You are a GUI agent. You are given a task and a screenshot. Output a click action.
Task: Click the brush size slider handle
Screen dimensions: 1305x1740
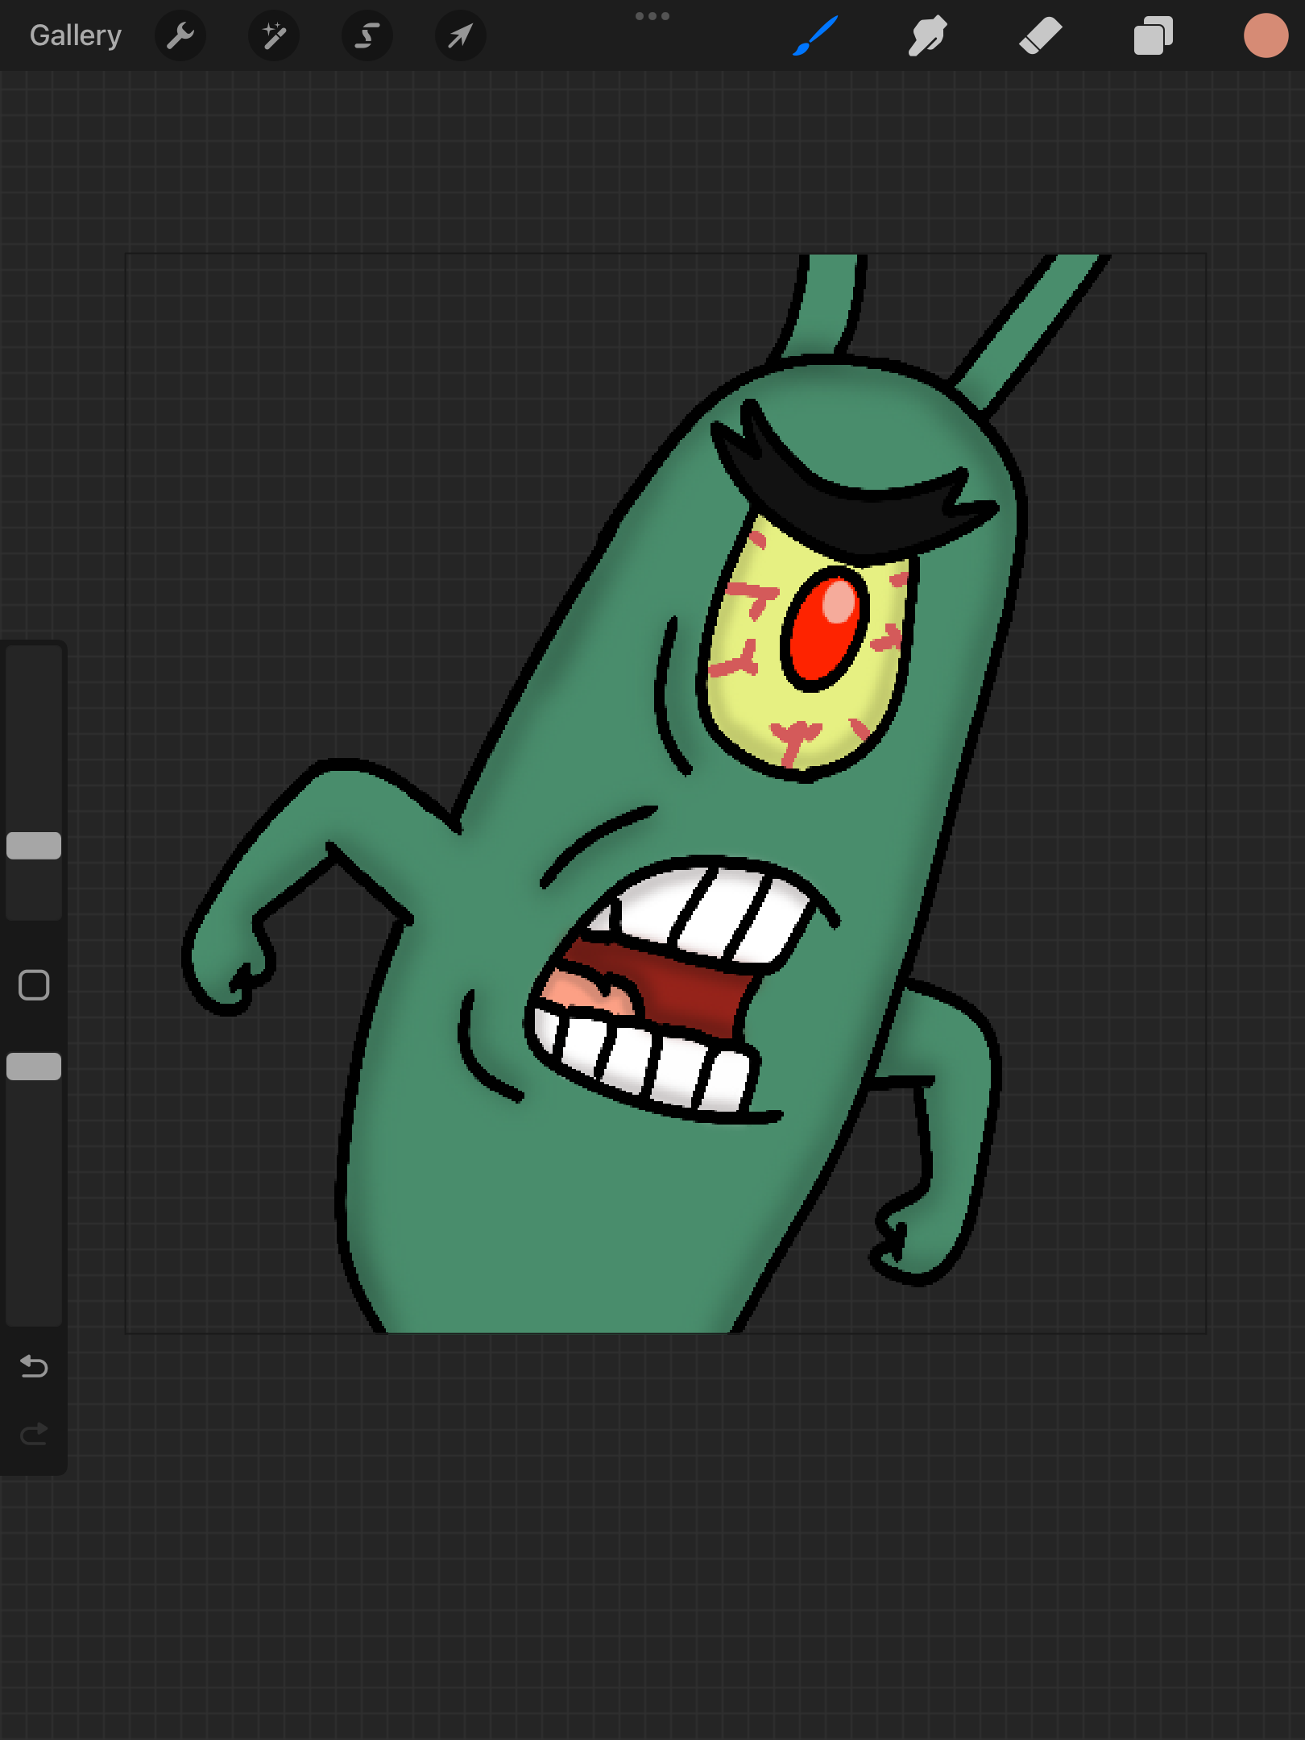pos(34,846)
